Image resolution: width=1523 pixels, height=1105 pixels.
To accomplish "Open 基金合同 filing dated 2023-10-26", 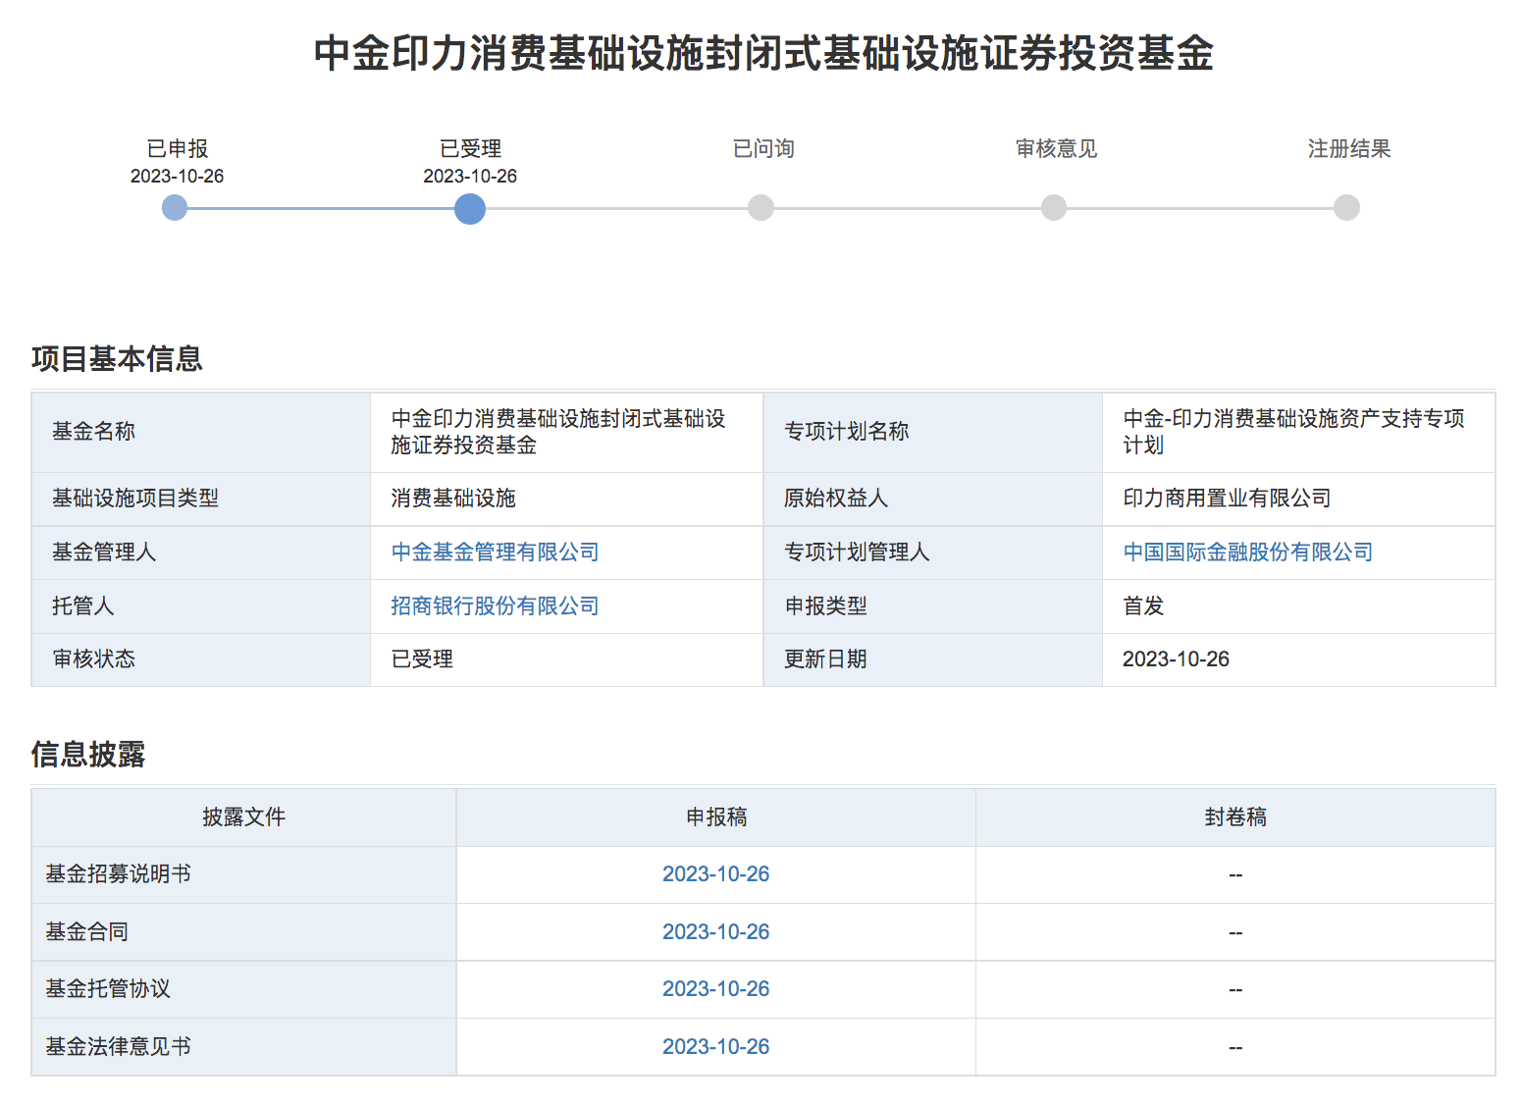I will [x=715, y=930].
